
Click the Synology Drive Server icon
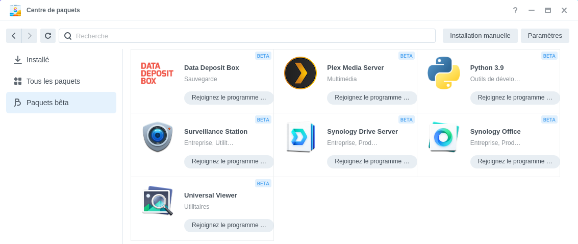(x=300, y=137)
